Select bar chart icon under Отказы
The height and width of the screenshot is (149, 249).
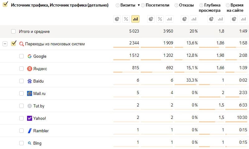194,19
